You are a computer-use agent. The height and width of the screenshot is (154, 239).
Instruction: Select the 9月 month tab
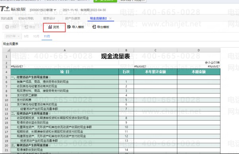pyautogui.click(x=26, y=36)
